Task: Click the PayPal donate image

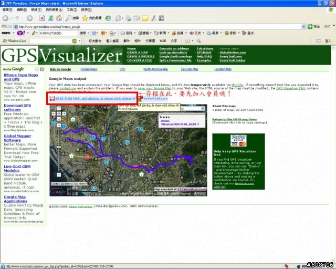Action: pos(238,141)
